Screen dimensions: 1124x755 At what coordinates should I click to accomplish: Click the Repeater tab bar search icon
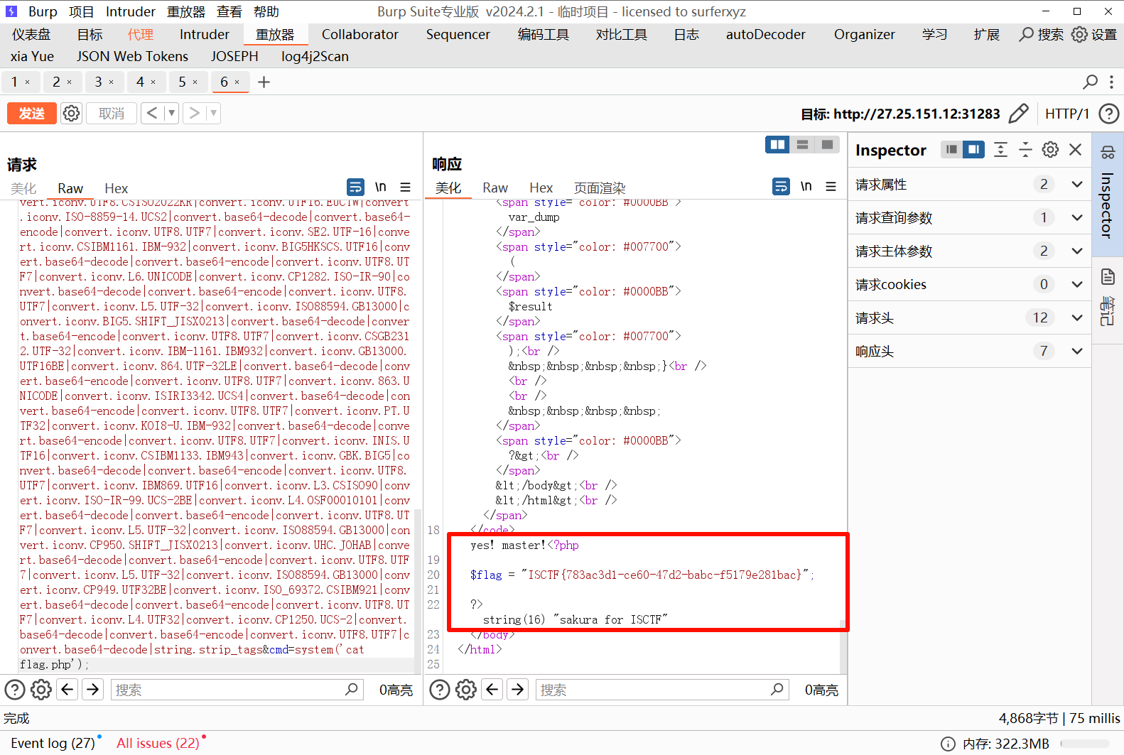pos(1090,82)
